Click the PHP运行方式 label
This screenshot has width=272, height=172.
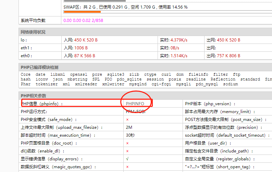coord(34,112)
